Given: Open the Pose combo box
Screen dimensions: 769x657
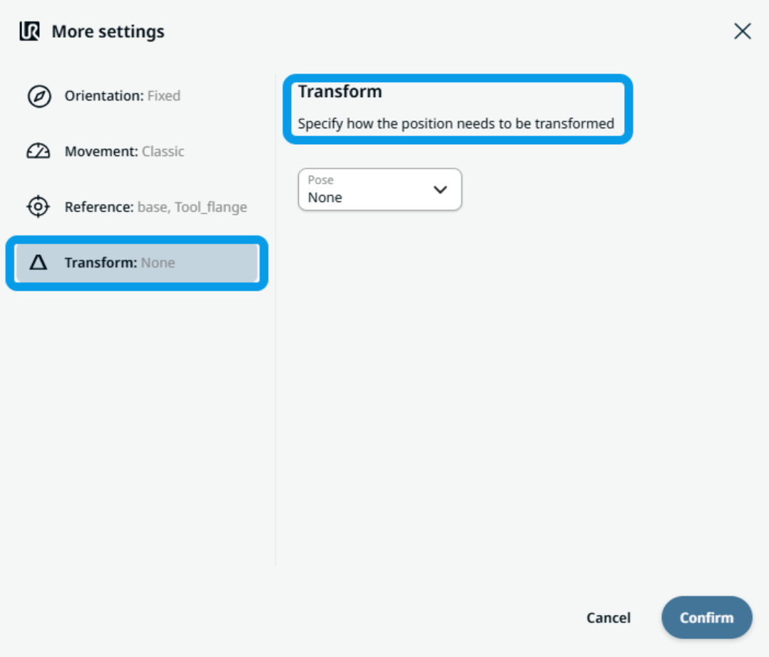Looking at the screenshot, I should [x=380, y=190].
